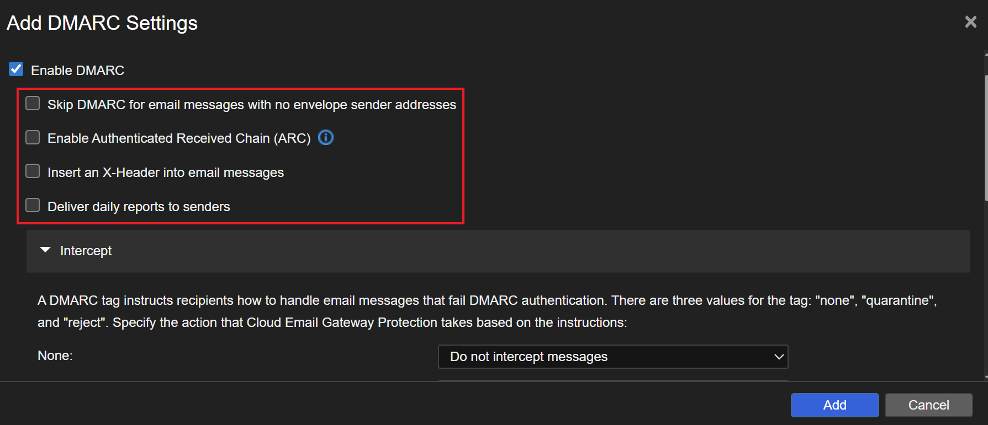Click the ARC information icon
988x425 pixels.
[326, 137]
